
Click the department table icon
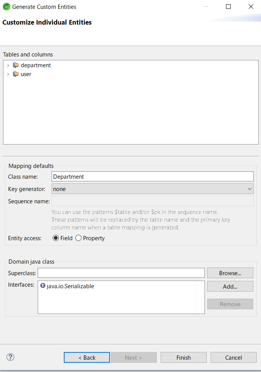[16, 65]
